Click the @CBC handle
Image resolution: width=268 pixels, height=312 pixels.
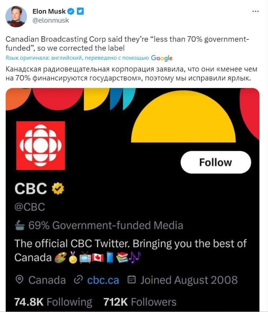30,207
